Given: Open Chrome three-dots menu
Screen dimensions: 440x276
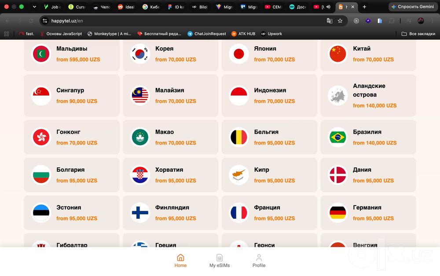Looking at the screenshot, I should [x=433, y=21].
